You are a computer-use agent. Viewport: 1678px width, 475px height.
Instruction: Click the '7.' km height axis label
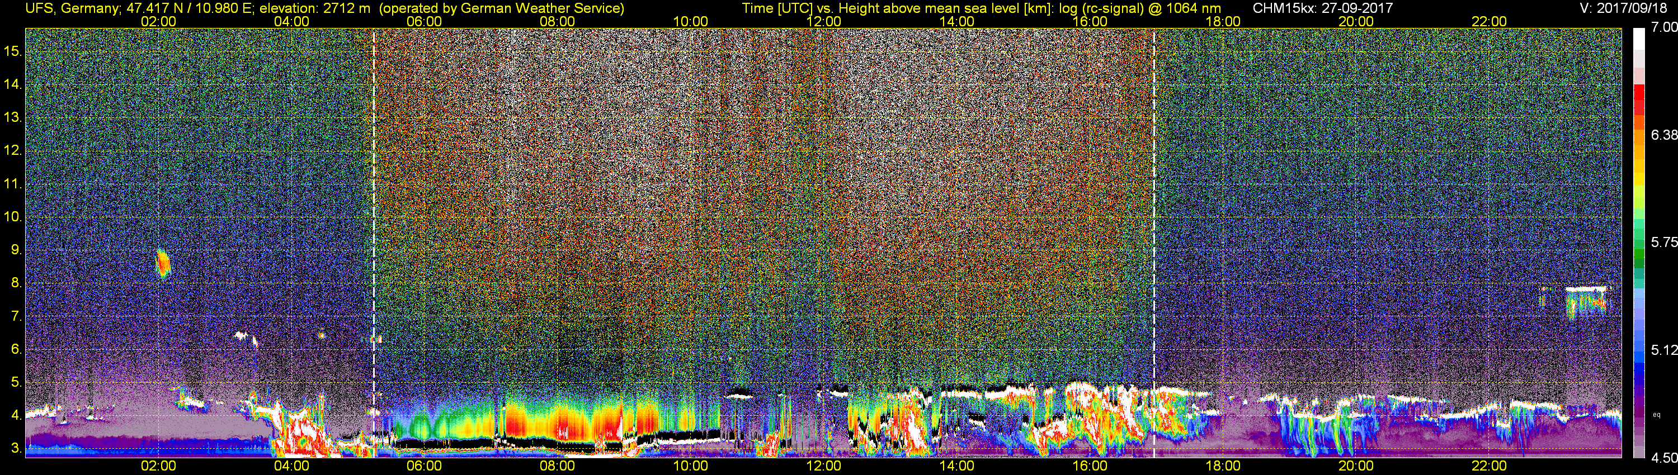pos(16,316)
